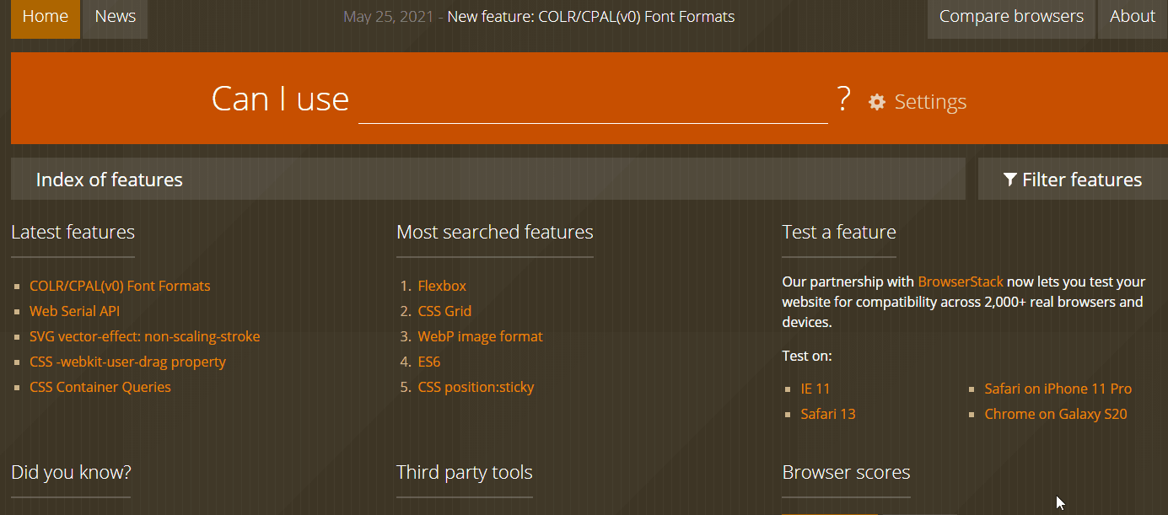
Task: Click the 'Test on:' label
Action: click(x=807, y=356)
